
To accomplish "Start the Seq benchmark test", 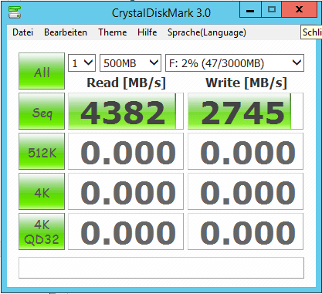I will 42,111.
